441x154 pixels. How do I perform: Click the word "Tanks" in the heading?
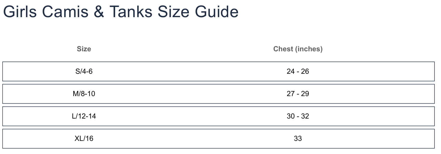coord(131,12)
